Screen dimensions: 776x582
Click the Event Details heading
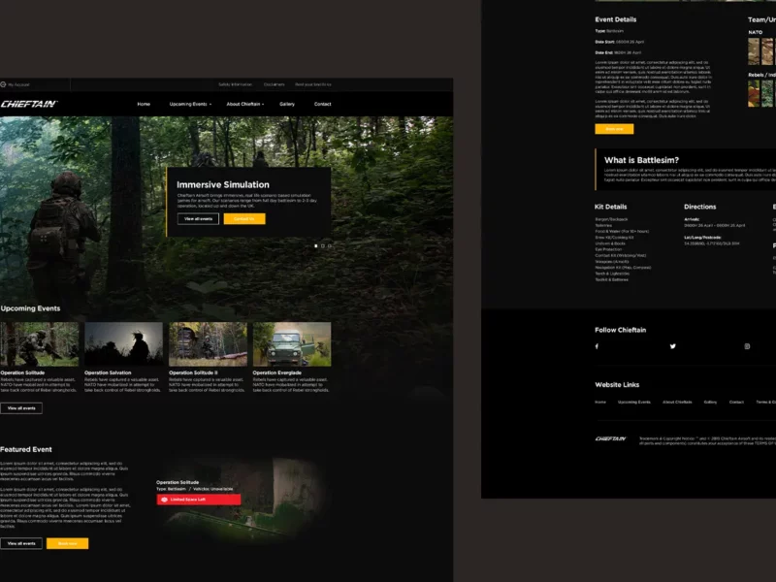pos(616,19)
